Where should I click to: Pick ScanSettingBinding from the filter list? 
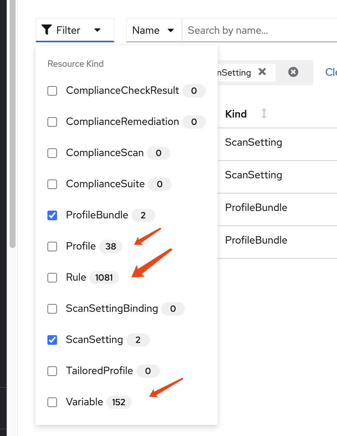(x=111, y=308)
